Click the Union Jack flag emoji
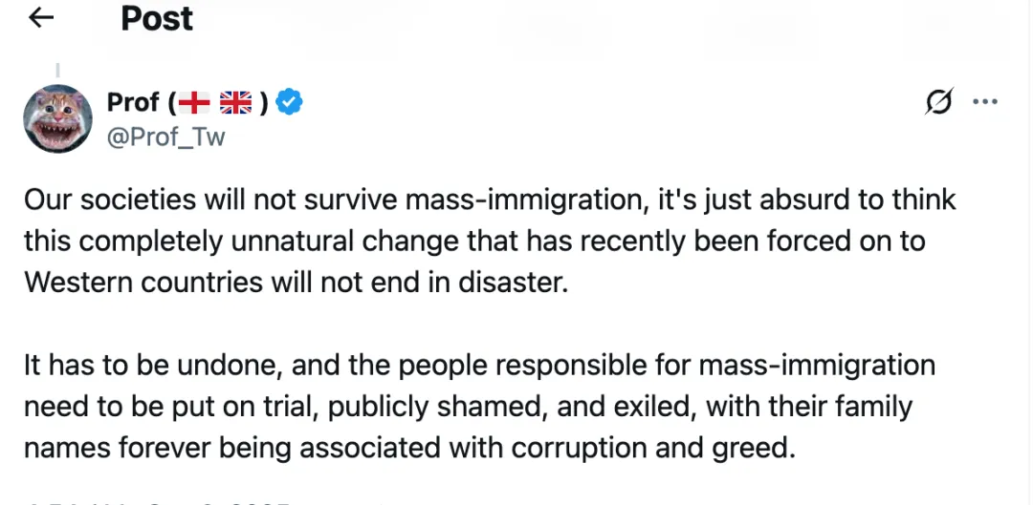Viewport: 1033px width, 505px height. 234,102
